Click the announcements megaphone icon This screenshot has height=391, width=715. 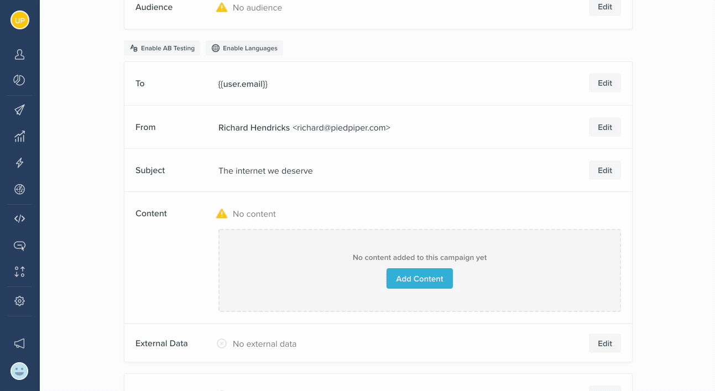coord(19,343)
